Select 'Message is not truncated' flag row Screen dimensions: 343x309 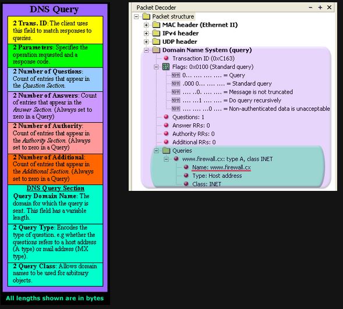[x=238, y=92]
